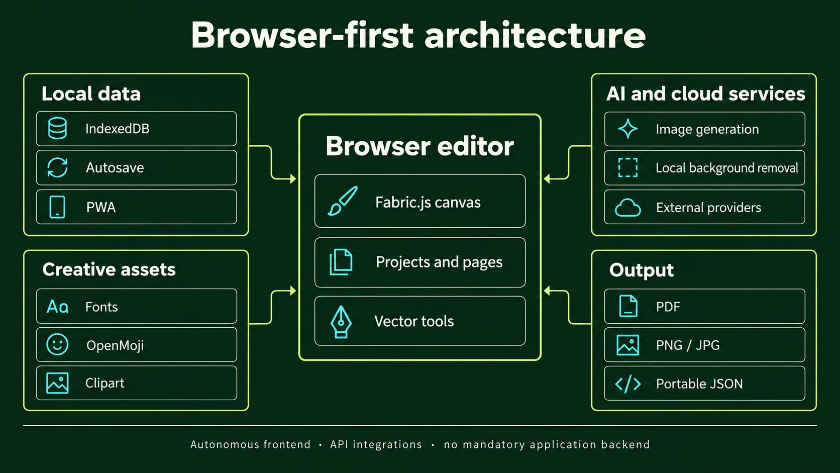Screen dimensions: 840x473
Task: Select the Portable JSON label
Action: (x=699, y=384)
